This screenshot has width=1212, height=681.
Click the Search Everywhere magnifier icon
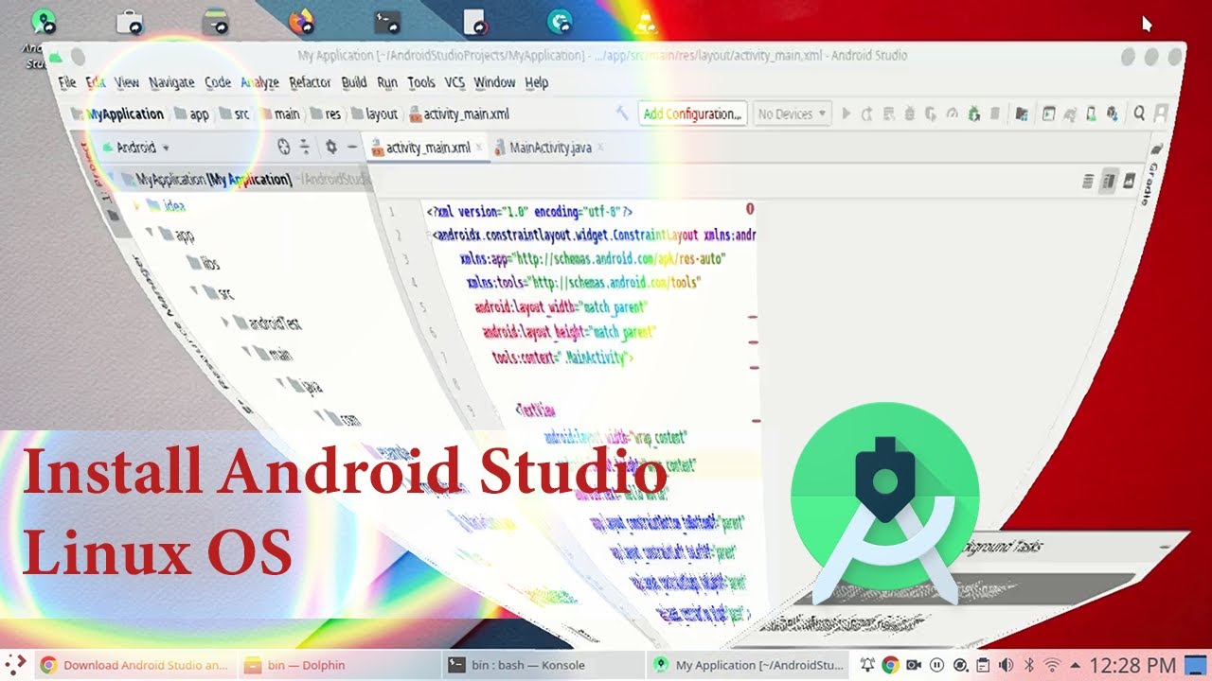1139,113
